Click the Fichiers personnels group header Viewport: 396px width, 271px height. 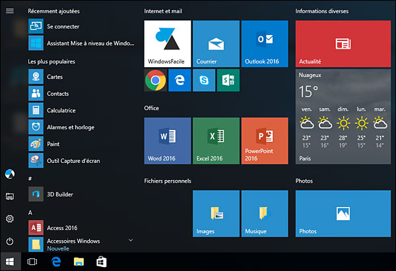(x=168, y=181)
